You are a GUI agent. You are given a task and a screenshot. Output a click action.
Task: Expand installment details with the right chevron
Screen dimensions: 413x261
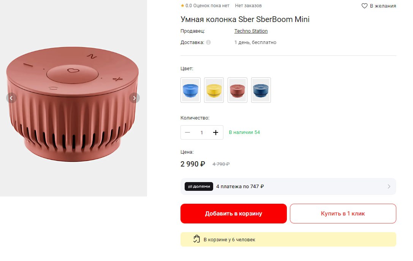click(388, 186)
